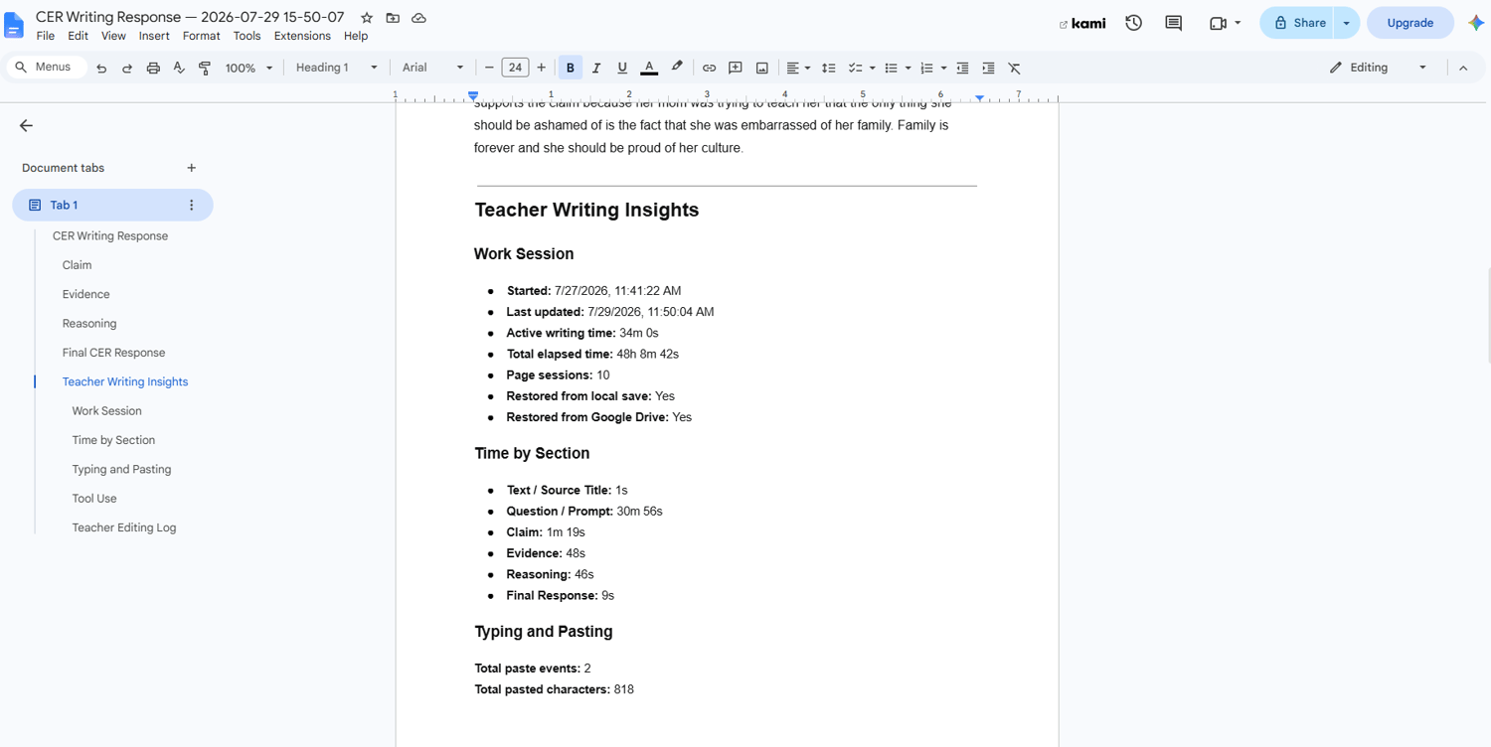Image resolution: width=1491 pixels, height=747 pixels.
Task: Open the Insert menu
Action: (x=154, y=36)
